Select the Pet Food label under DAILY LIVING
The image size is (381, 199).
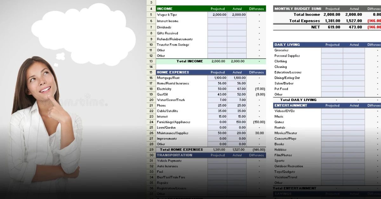point(281,89)
